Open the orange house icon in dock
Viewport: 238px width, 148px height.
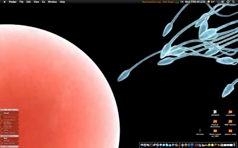click(212, 145)
